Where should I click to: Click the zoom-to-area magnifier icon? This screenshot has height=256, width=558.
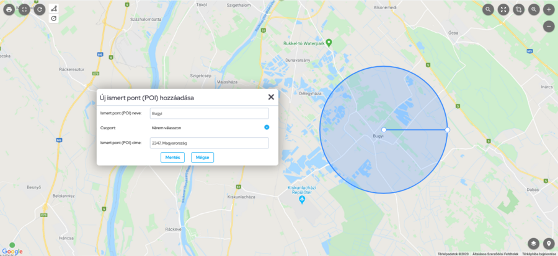tap(534, 10)
